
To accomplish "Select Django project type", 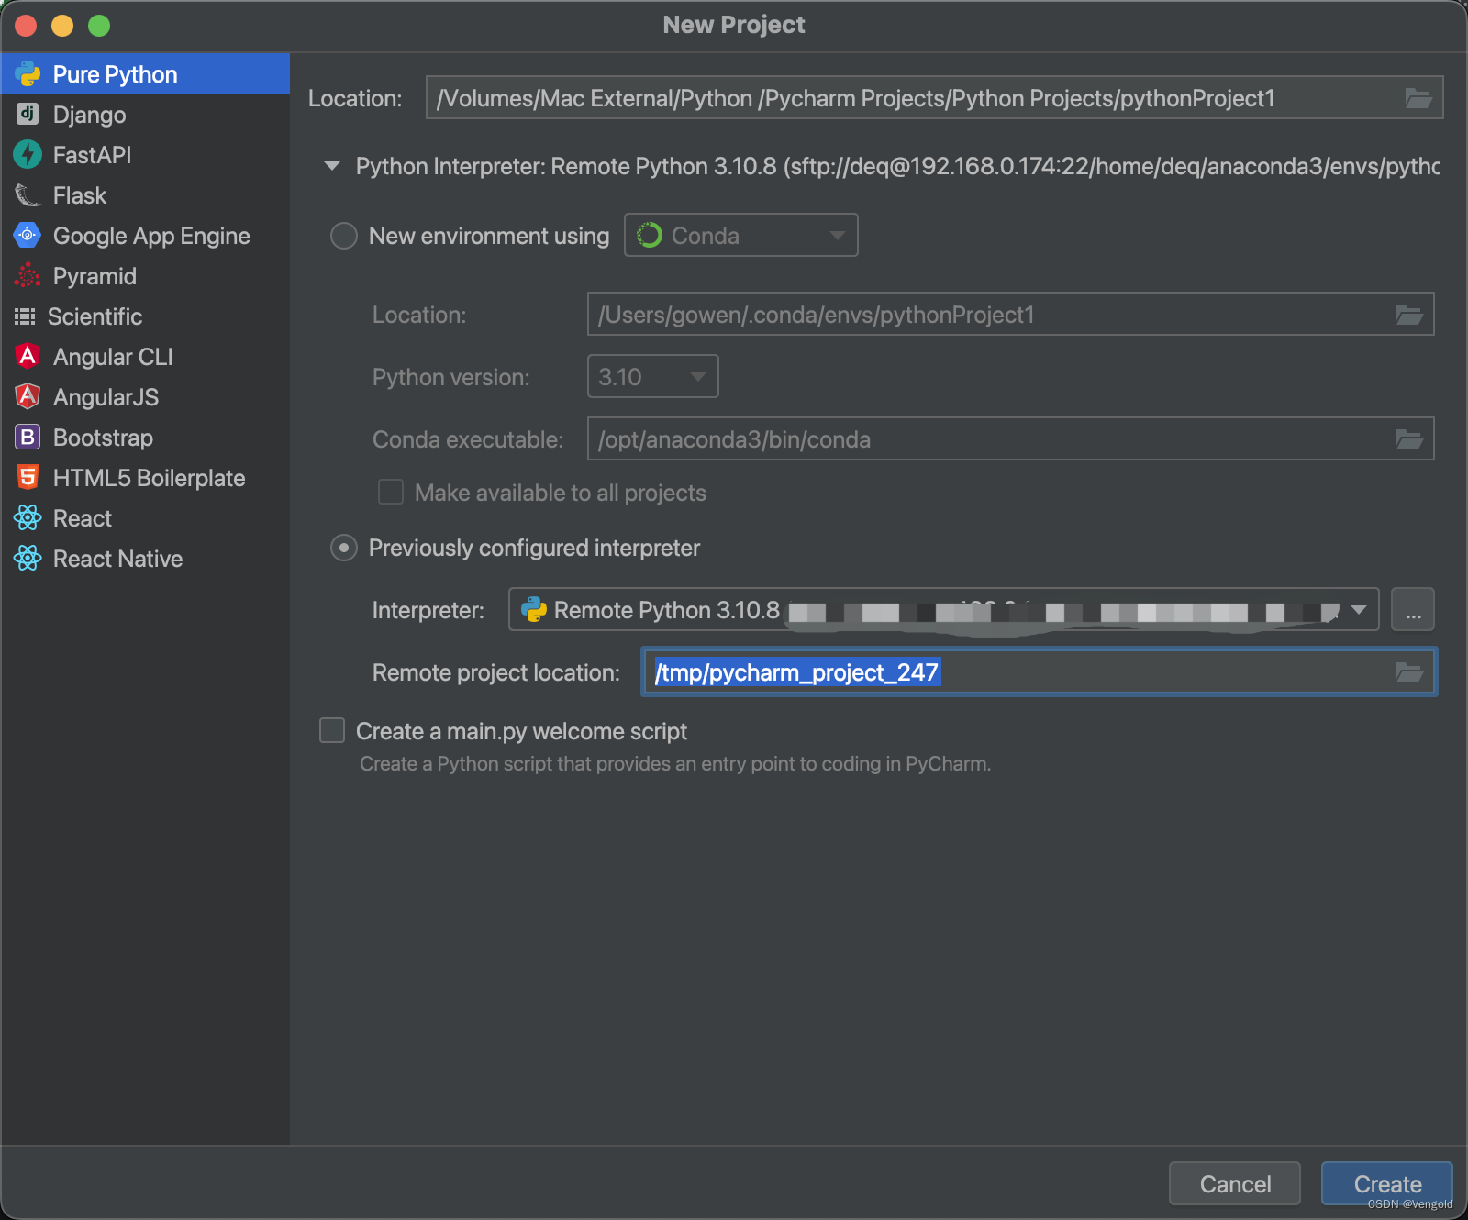I will [145, 114].
